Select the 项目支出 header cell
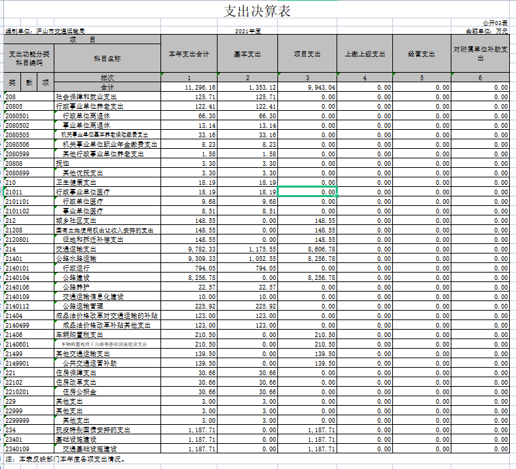The height and width of the screenshot is (469, 516). point(307,54)
